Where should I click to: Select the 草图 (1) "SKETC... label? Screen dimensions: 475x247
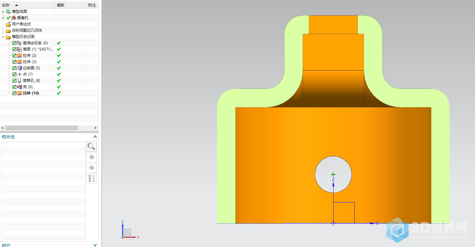click(x=38, y=49)
